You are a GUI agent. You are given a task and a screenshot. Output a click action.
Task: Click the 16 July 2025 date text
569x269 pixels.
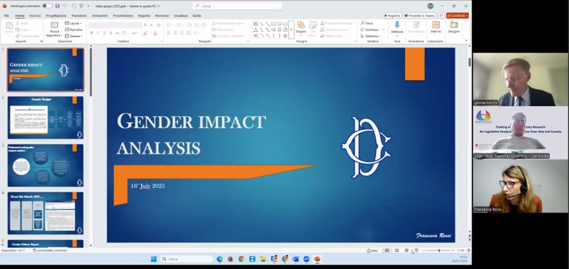(148, 186)
